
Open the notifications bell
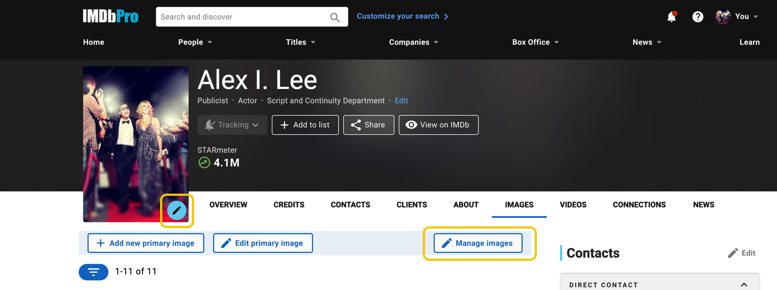point(671,17)
